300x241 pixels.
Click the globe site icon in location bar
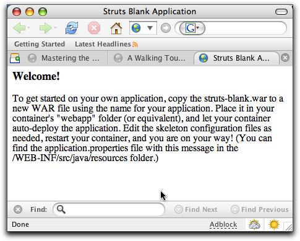click(136, 28)
